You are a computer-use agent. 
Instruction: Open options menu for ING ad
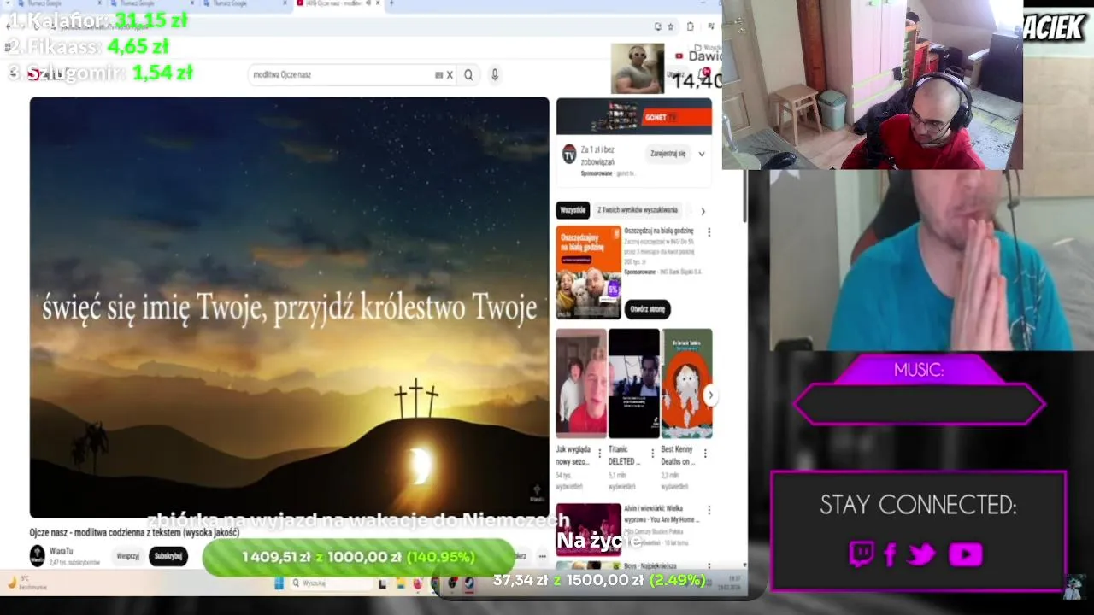(709, 232)
